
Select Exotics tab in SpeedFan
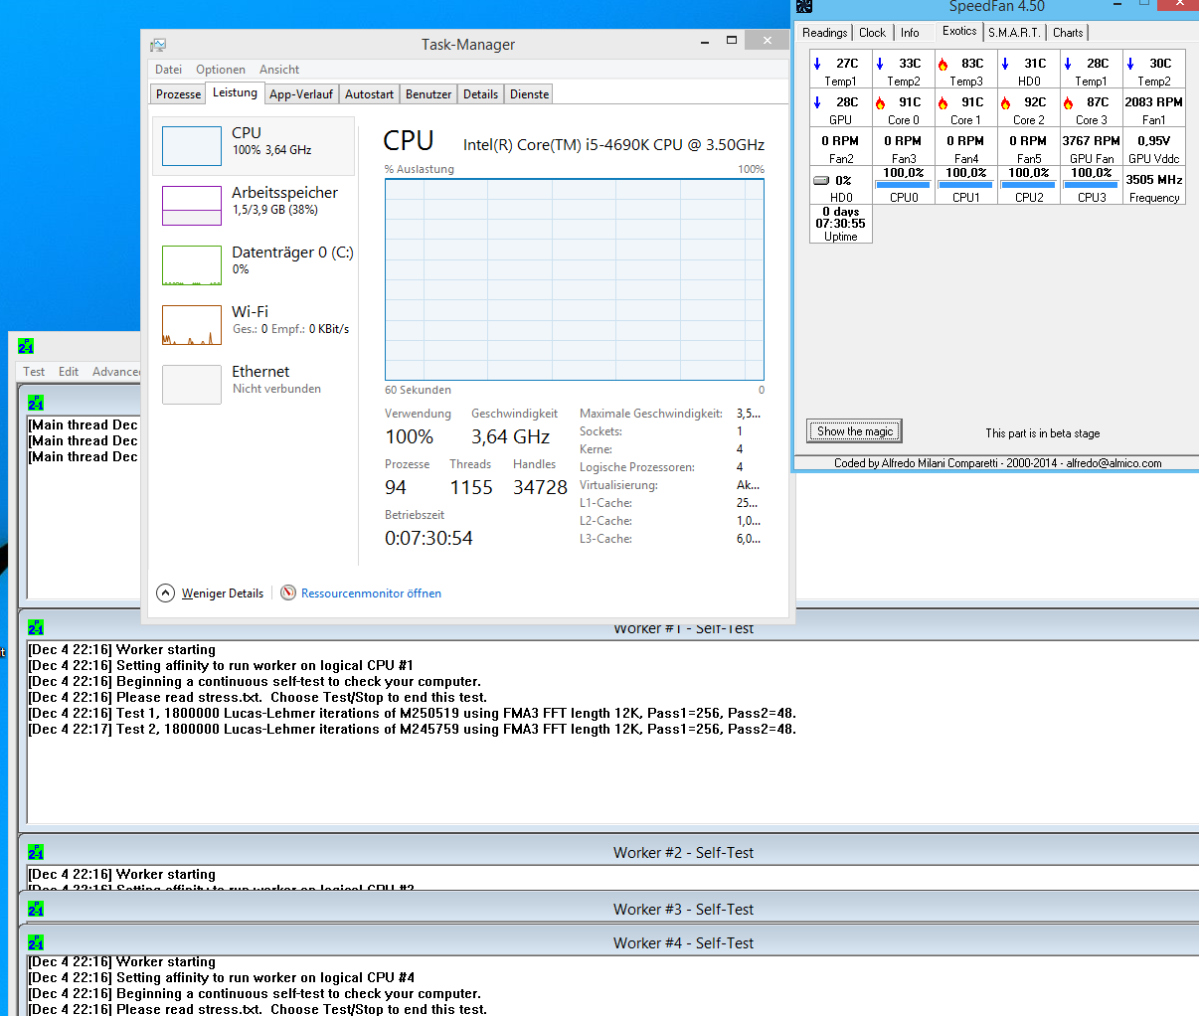click(959, 31)
